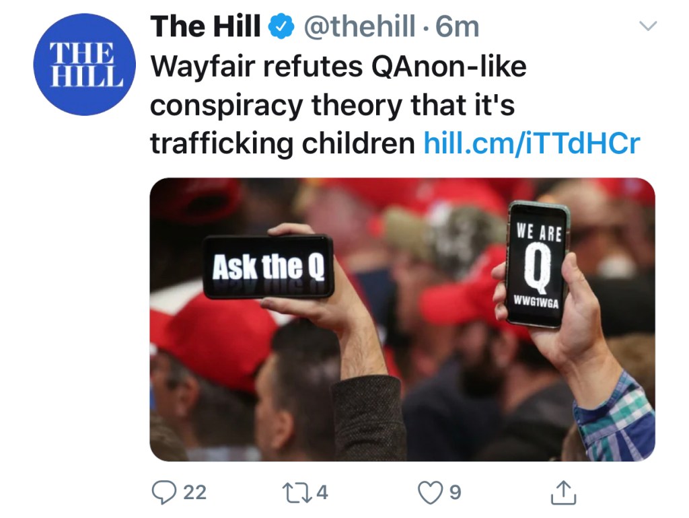689x518 pixels.
Task: Like the tweet with the heart icon
Action: click(x=430, y=492)
